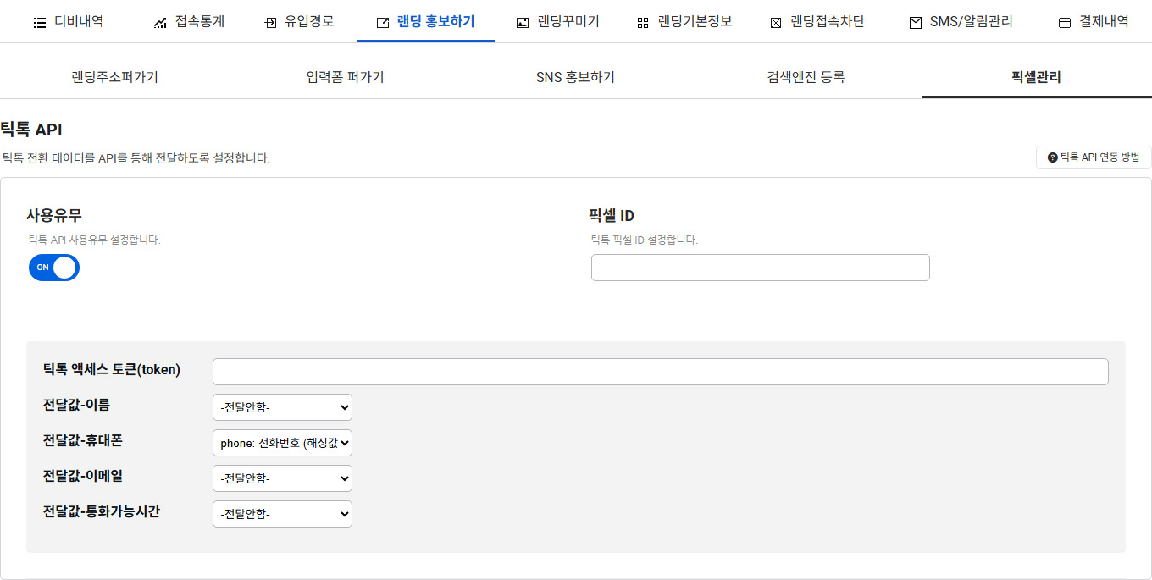1152x580 pixels.
Task: Open the 전달값-휴대폰 dropdown
Action: pos(282,443)
